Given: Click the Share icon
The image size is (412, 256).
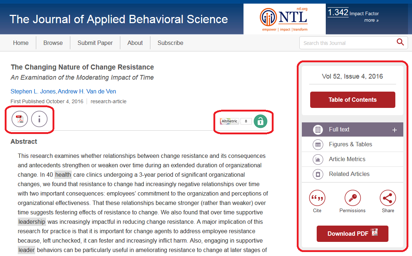Looking at the screenshot, I should pyautogui.click(x=388, y=198).
